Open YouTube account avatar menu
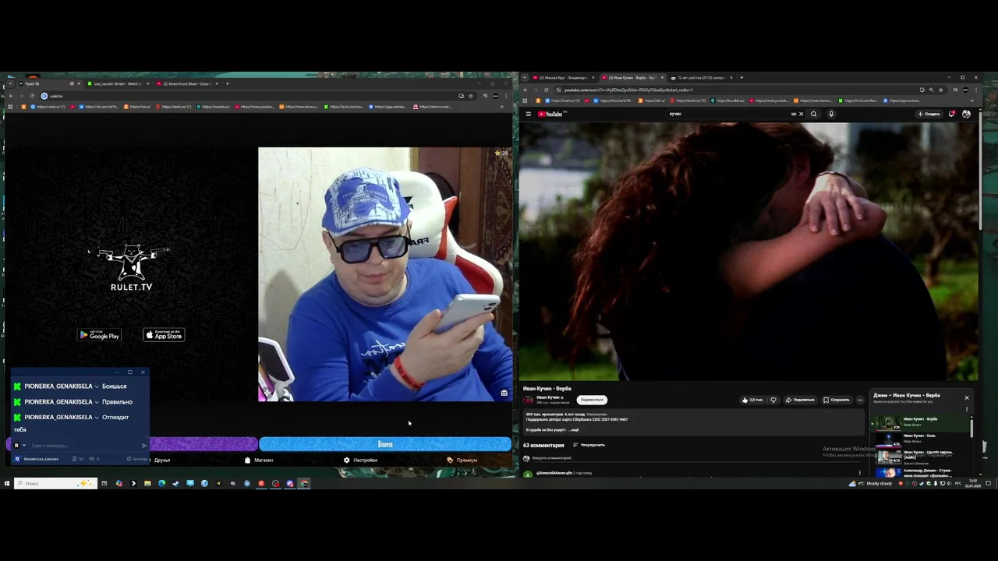 966,114
